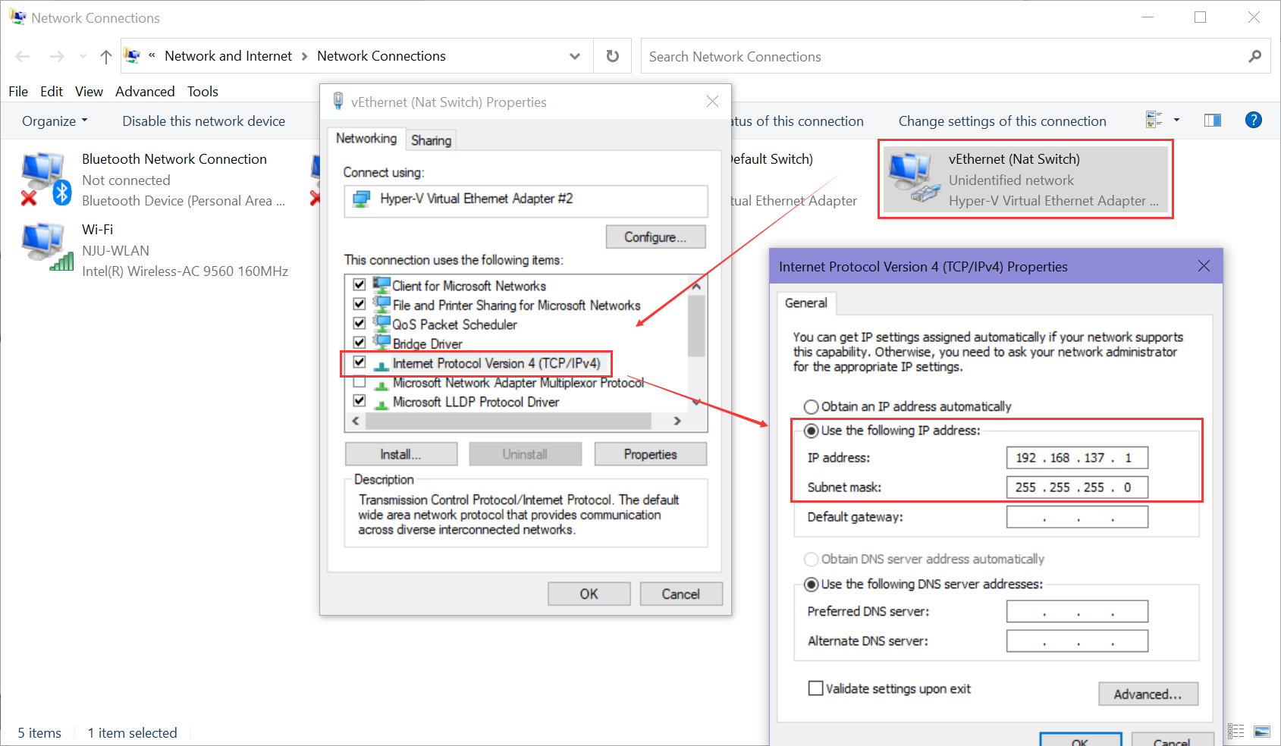Enable Microsoft Network Adapter Multiplexor Protocol checkbox
The height and width of the screenshot is (746, 1281).
click(x=359, y=382)
